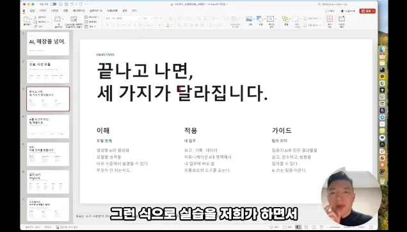Click the Cut scissors icon
The height and width of the screenshot is (232, 407).
pyautogui.click(x=36, y=17)
